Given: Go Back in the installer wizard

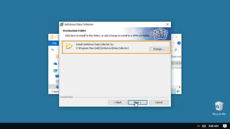Looking at the screenshot, I should [x=118, y=102].
